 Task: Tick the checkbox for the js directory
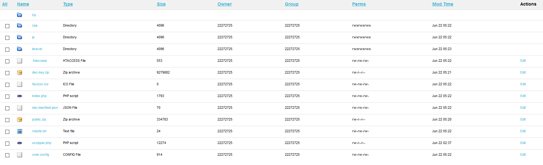coord(7,38)
